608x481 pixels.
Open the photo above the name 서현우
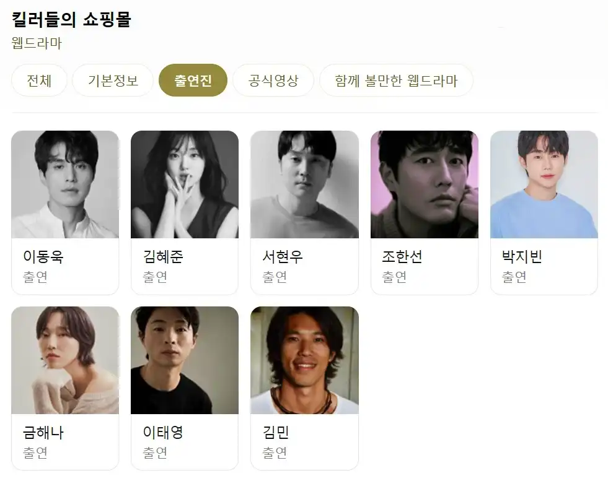point(304,184)
